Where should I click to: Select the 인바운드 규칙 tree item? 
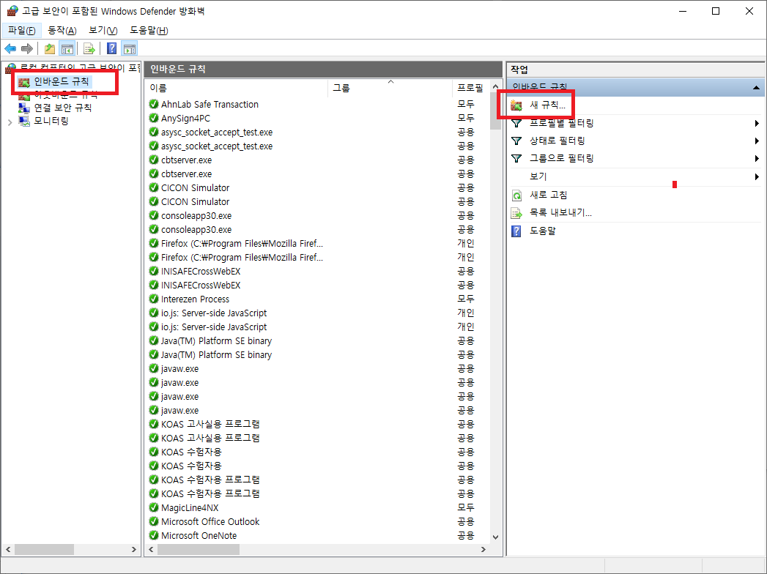click(61, 82)
